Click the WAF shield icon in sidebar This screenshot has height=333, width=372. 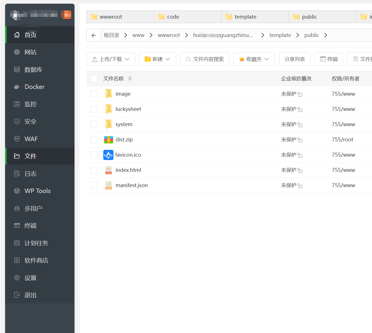17,139
